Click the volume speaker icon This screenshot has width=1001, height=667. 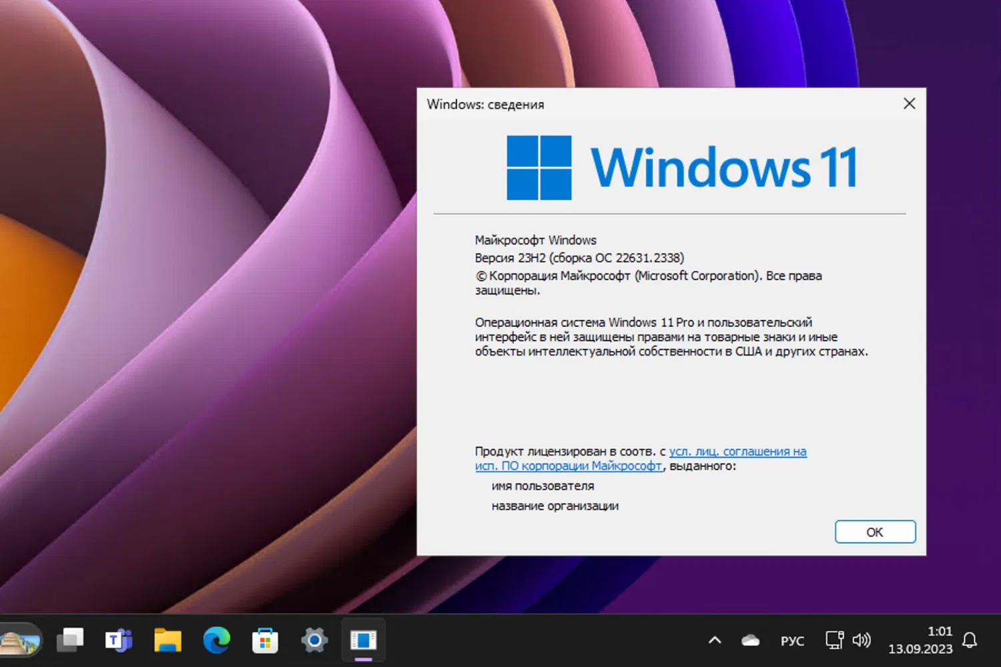862,640
